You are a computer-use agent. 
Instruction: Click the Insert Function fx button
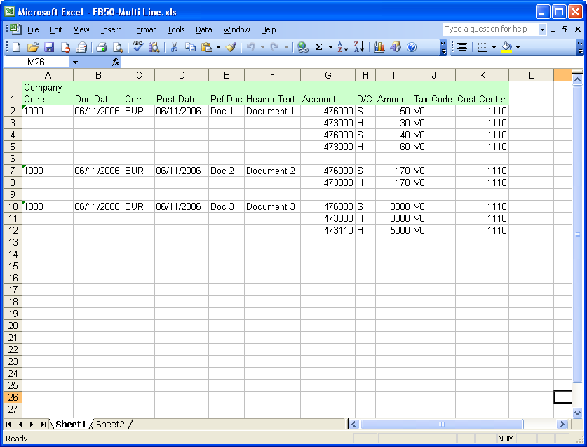pyautogui.click(x=116, y=62)
